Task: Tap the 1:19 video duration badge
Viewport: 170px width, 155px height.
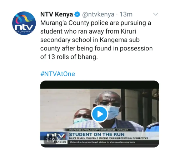Action: pyautogui.click(x=50, y=140)
